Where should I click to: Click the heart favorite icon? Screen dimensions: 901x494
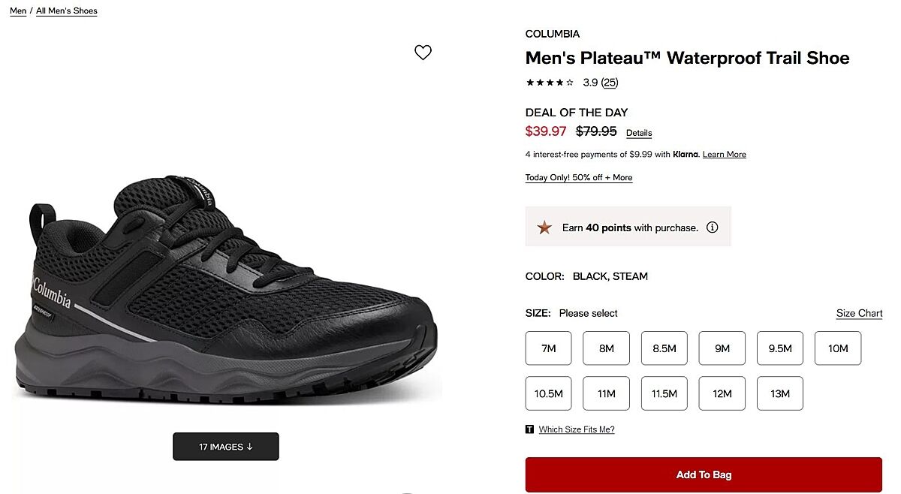tap(423, 53)
